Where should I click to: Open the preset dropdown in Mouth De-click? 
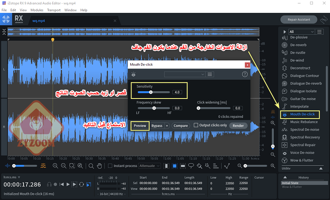pyautogui.click(x=185, y=74)
